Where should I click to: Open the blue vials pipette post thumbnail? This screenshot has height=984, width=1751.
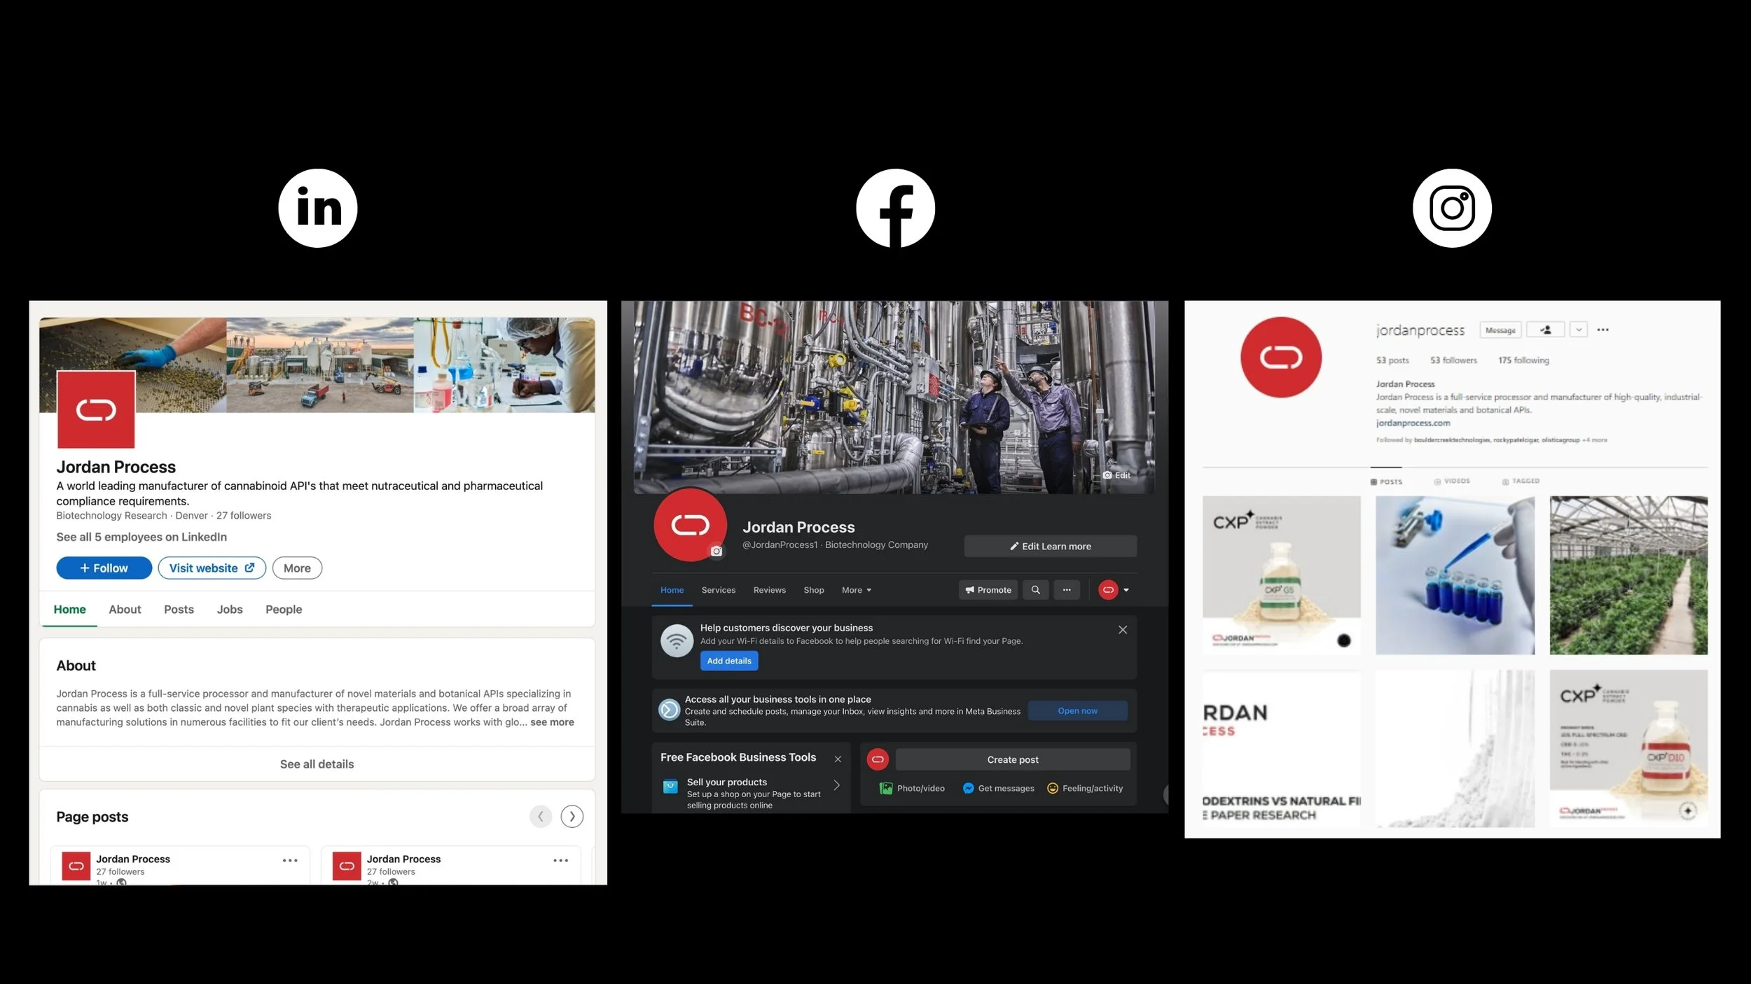pyautogui.click(x=1455, y=575)
